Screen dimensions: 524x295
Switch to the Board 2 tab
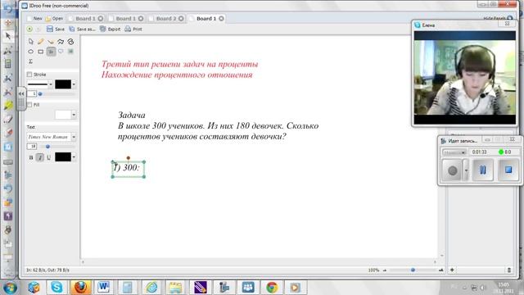point(166,18)
